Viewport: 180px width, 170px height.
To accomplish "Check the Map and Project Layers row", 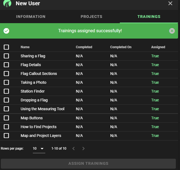I will 6,136.
